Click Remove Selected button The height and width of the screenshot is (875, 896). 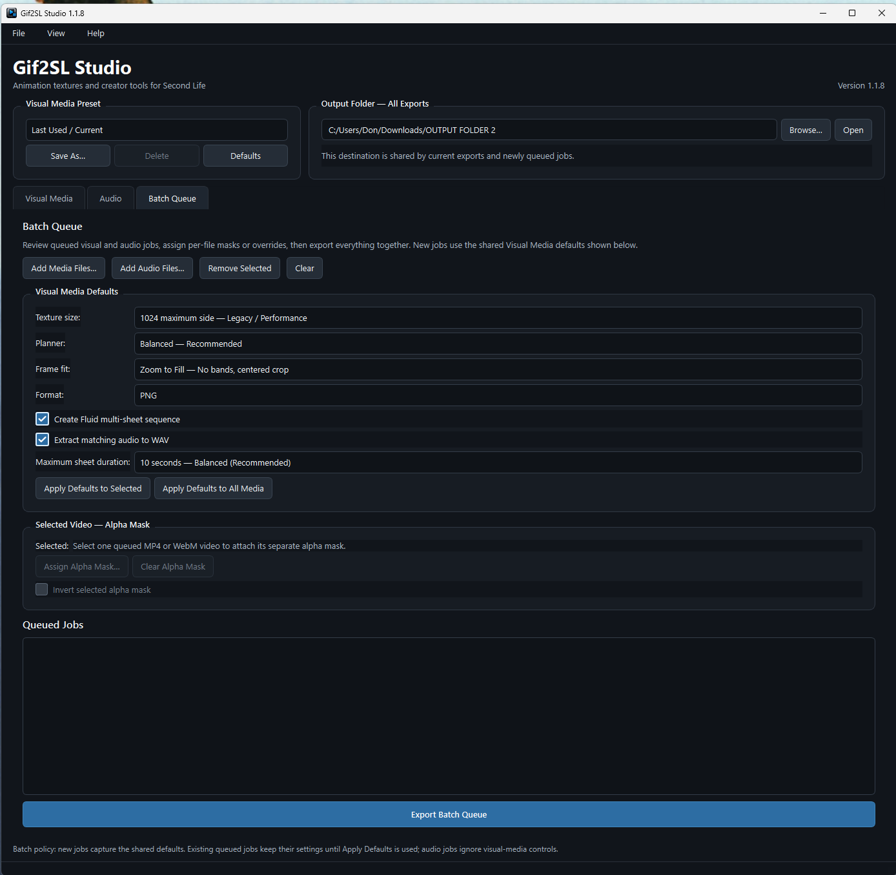pos(239,268)
